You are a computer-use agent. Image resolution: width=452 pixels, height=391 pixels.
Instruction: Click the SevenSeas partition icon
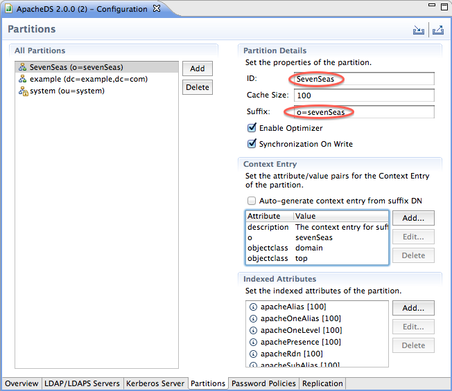pyautogui.click(x=22, y=68)
